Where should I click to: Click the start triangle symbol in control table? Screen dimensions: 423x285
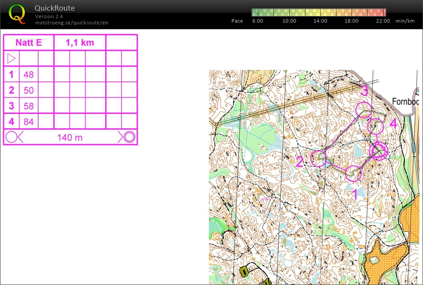12,58
